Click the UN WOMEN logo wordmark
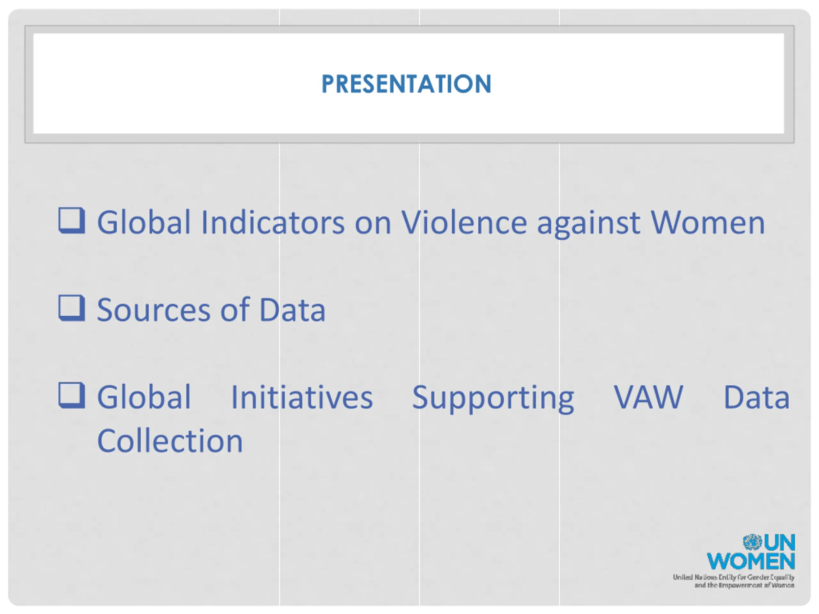The image size is (819, 614). 751,552
